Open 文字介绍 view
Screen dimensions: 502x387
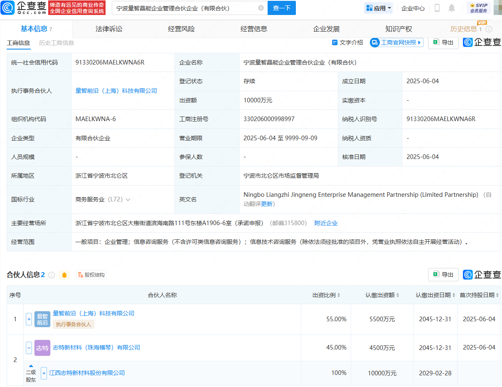(347, 42)
